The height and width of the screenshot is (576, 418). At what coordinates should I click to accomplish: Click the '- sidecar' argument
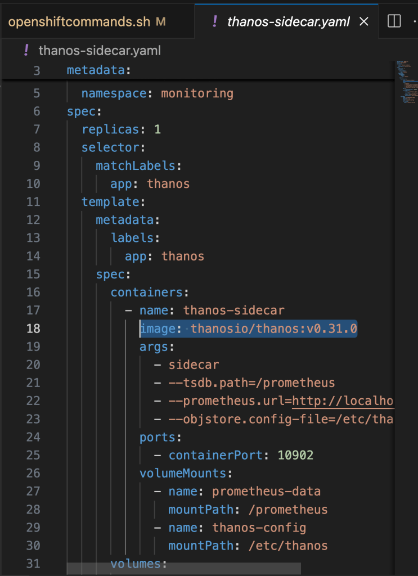click(x=187, y=364)
